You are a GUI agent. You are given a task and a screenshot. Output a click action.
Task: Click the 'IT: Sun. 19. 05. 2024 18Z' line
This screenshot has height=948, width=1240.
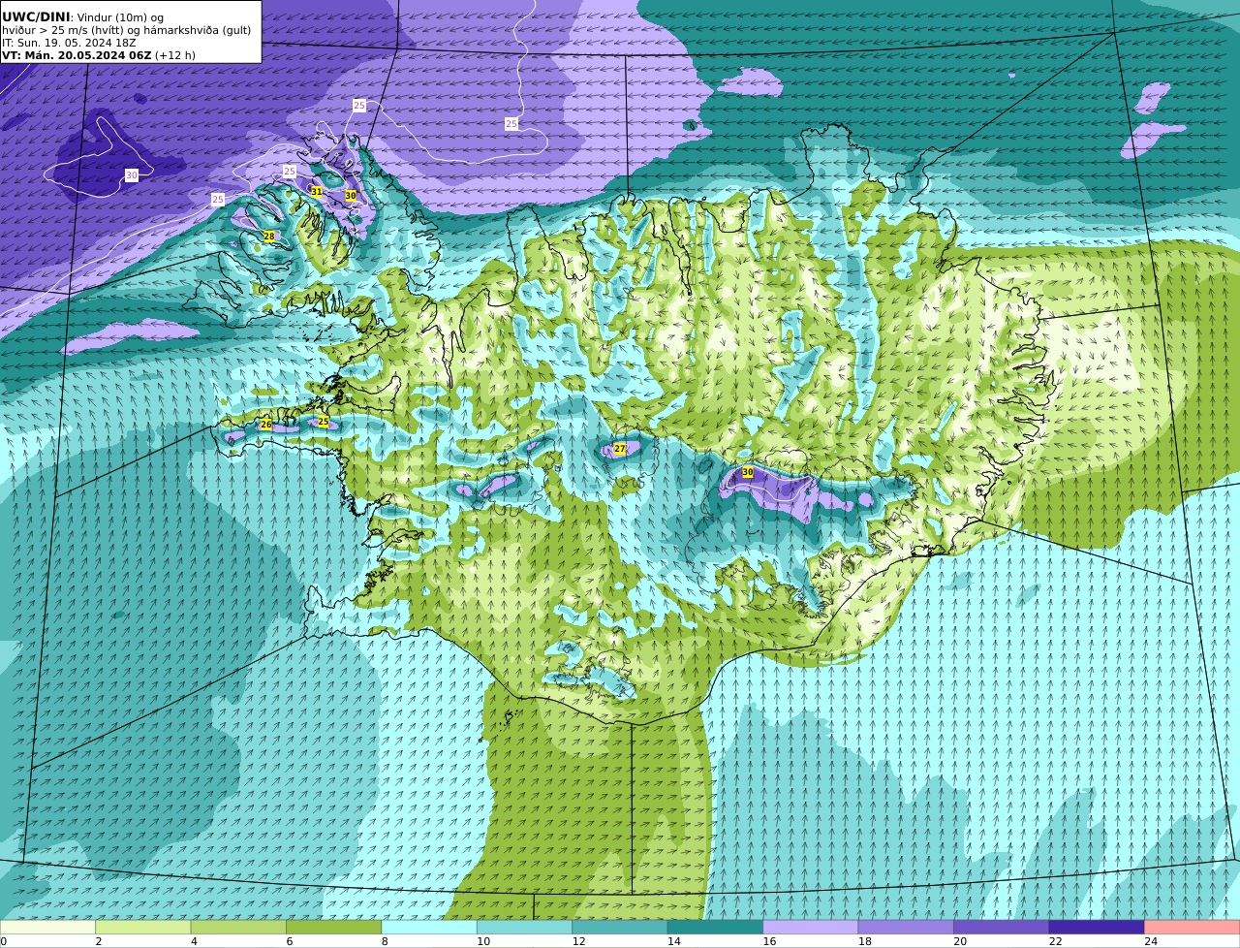coord(69,43)
